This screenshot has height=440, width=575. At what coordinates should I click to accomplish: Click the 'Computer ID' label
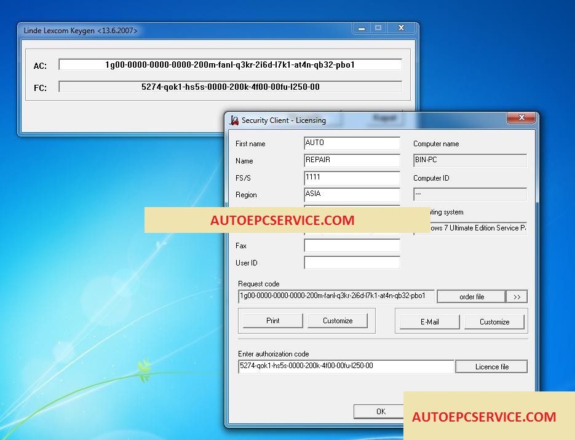[431, 178]
